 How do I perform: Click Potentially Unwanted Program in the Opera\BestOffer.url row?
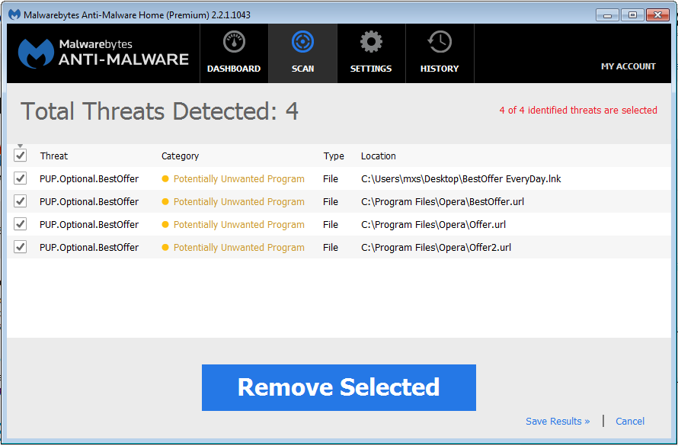tap(239, 202)
